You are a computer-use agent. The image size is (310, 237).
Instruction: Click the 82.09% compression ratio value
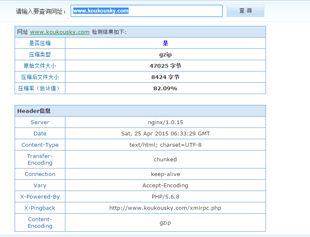[x=165, y=89]
